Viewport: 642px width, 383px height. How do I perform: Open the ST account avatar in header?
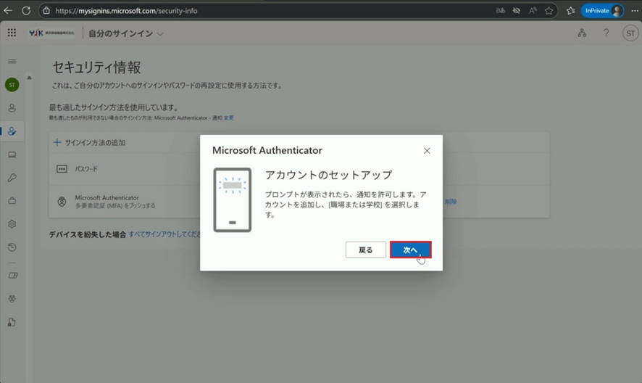pyautogui.click(x=629, y=33)
